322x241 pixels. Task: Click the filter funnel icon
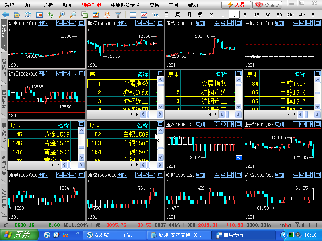pos(118,14)
